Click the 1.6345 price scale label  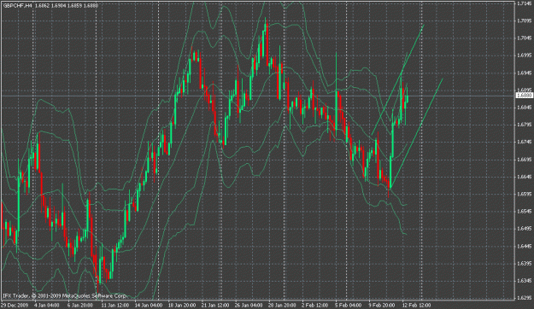click(x=524, y=281)
